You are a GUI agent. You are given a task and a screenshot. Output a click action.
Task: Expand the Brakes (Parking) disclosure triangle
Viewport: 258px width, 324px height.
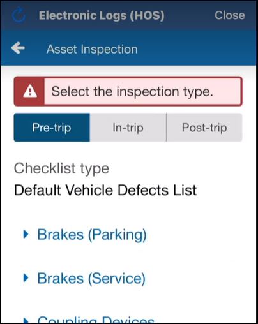[26, 234]
